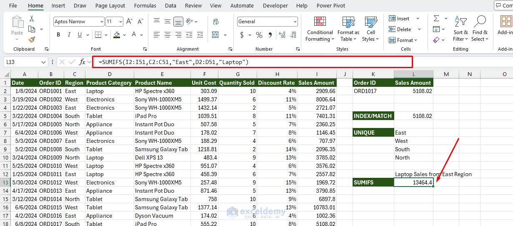513x226 pixels.
Task: Expand the Name Box dropdown arrow
Action: [x=44, y=62]
